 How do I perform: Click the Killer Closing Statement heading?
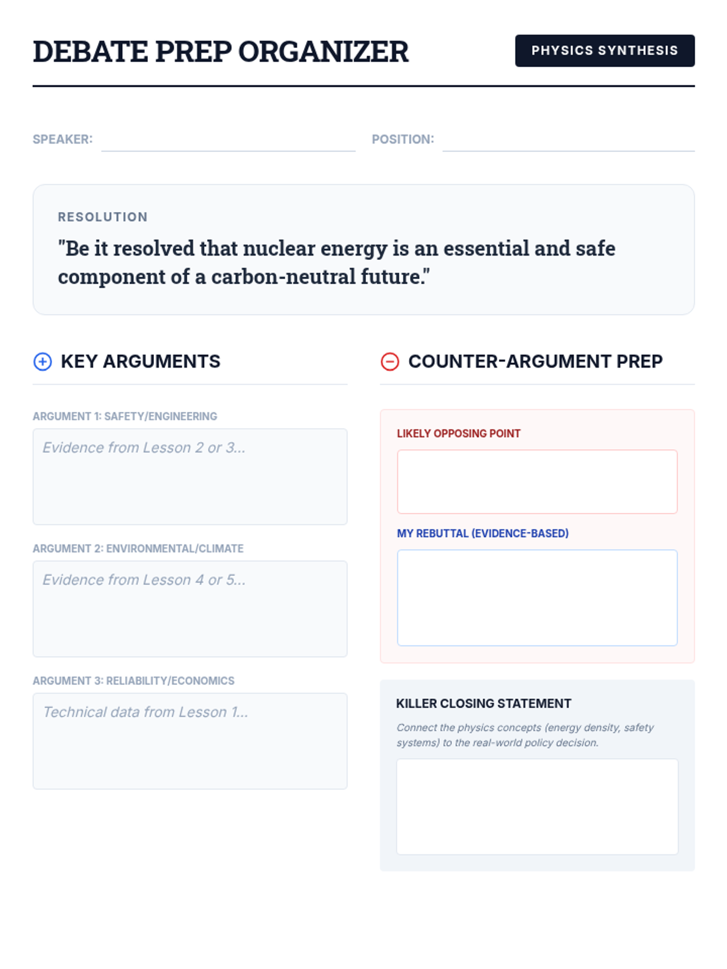coord(483,704)
